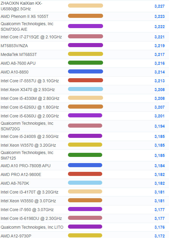Image resolution: width=169 pixels, height=238 pixels.
Task: Select Qualcomm SDM730G AIE CPU name
Action: (x=27, y=27)
